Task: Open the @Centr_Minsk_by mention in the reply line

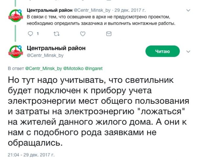Action: [43, 69]
